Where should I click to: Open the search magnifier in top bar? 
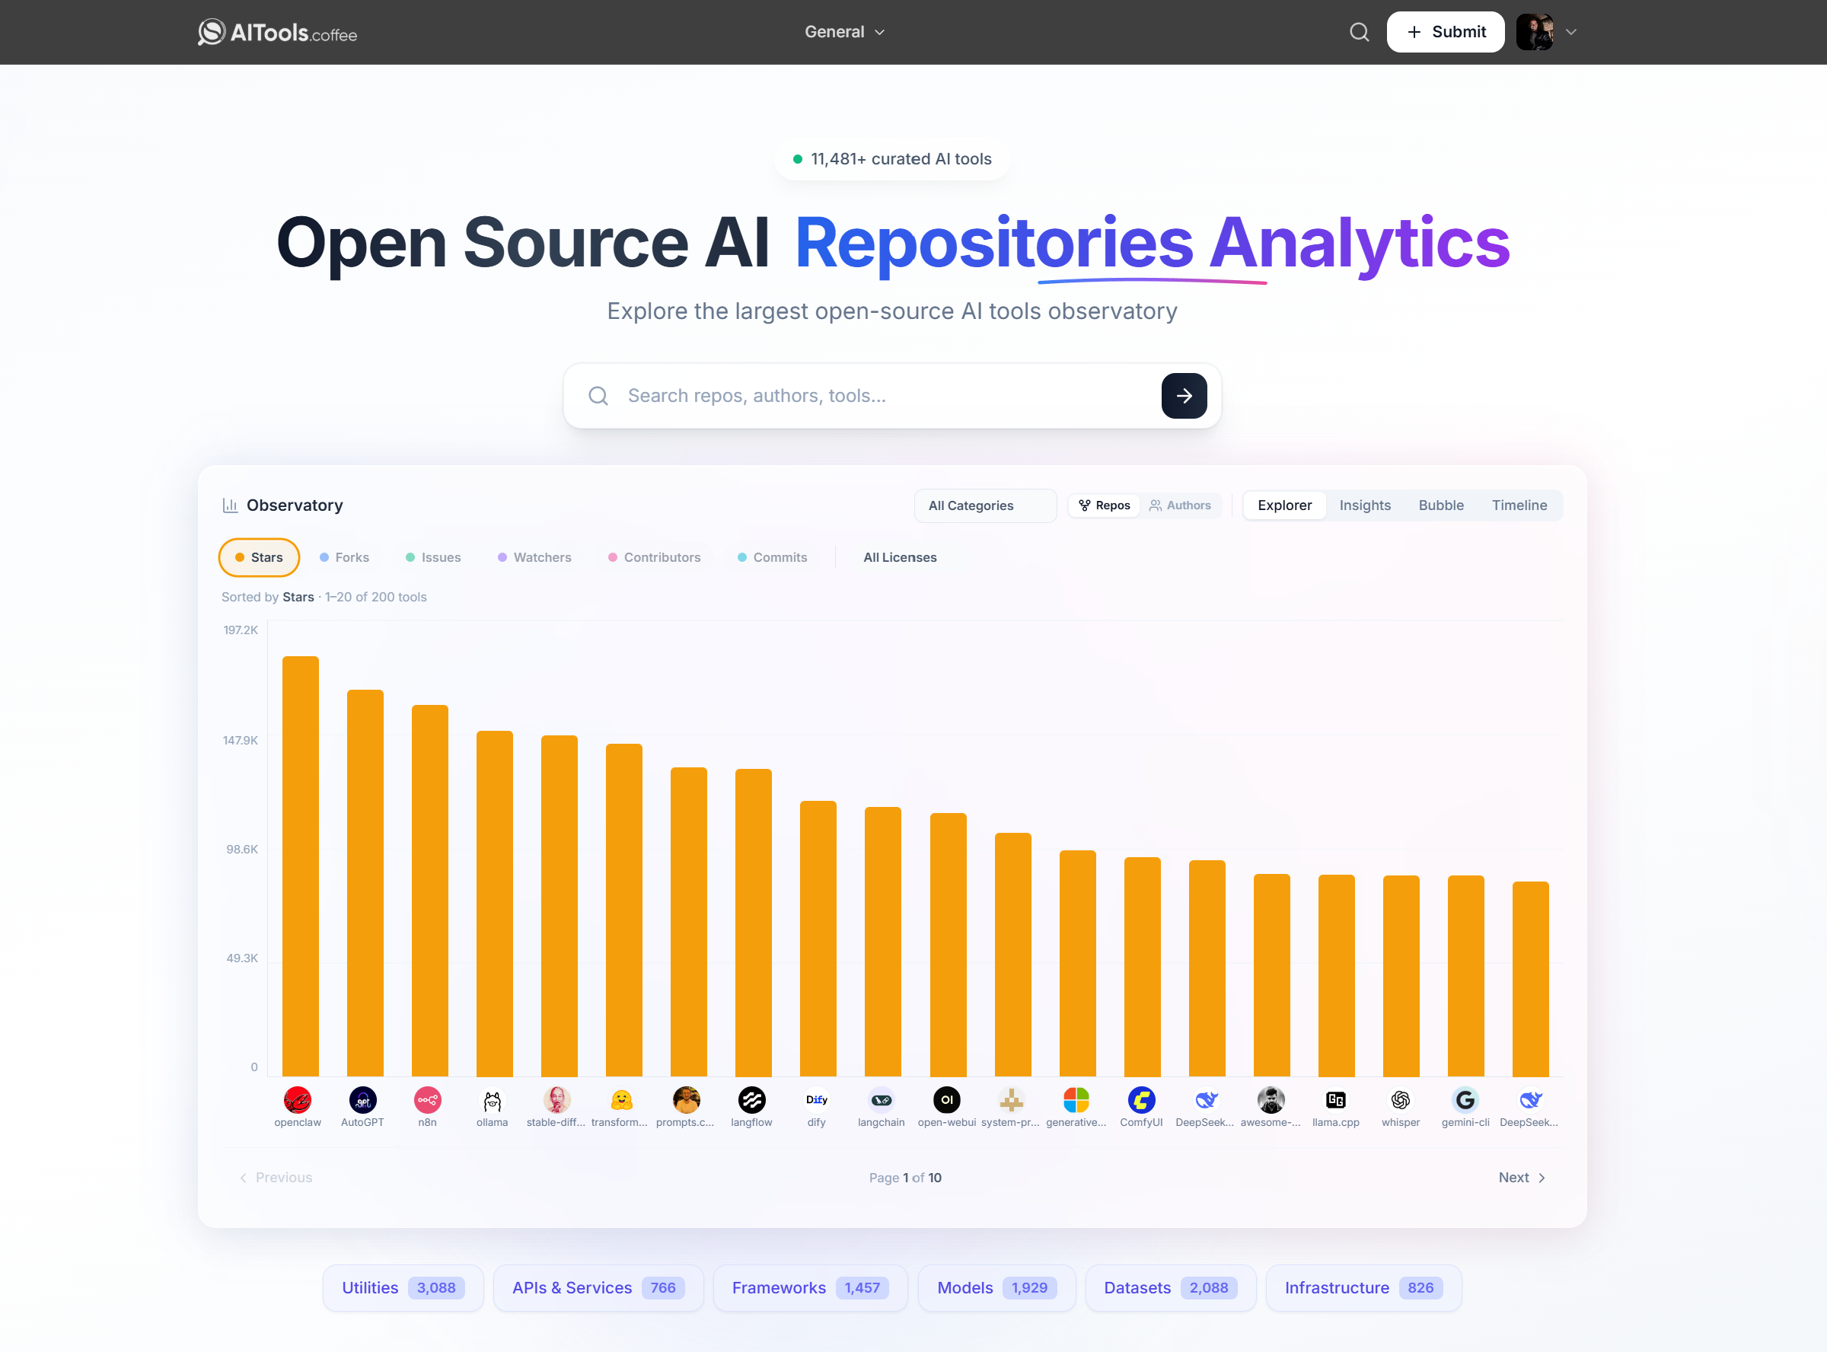pos(1358,32)
